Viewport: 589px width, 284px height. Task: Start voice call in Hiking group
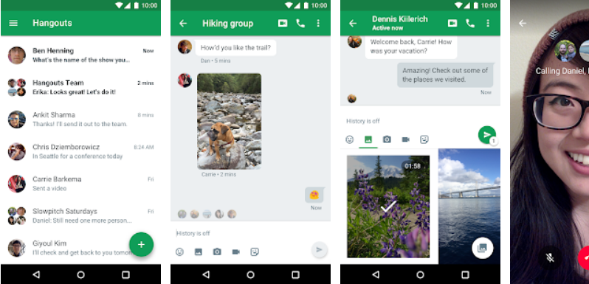300,24
